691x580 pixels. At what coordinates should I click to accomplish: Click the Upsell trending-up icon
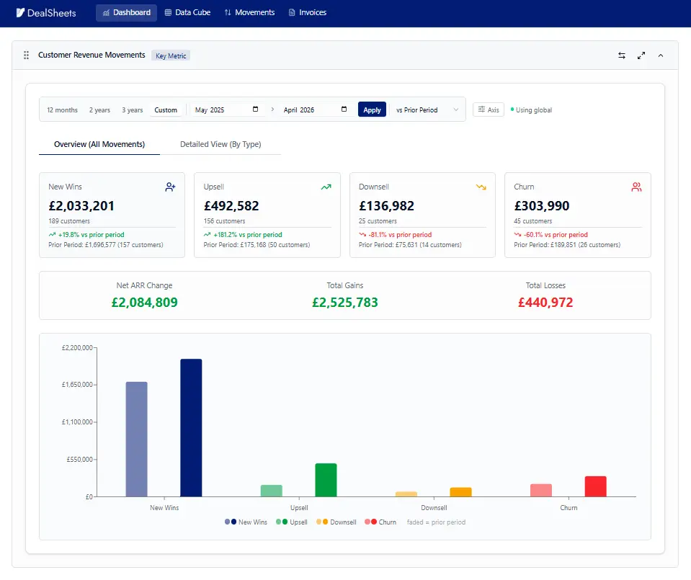326,187
